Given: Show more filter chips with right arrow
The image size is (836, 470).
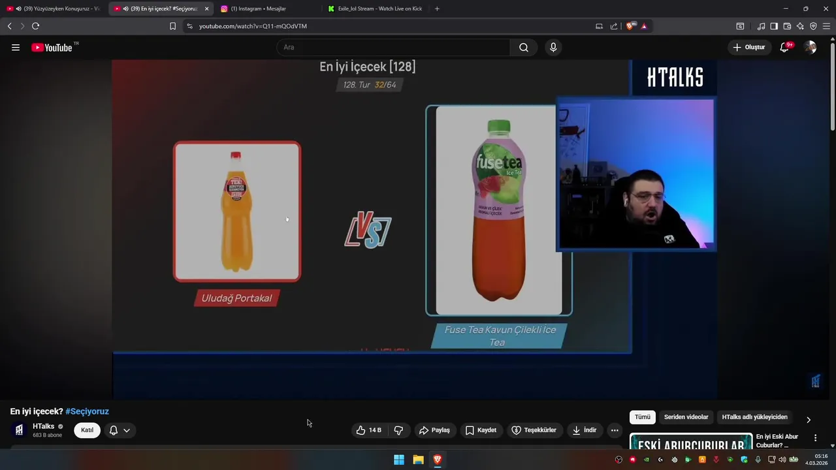Looking at the screenshot, I should pyautogui.click(x=809, y=420).
